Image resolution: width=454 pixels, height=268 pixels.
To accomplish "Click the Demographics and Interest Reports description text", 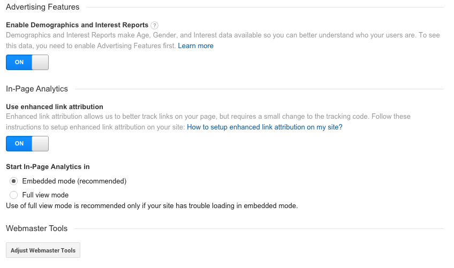I will click(214, 35).
